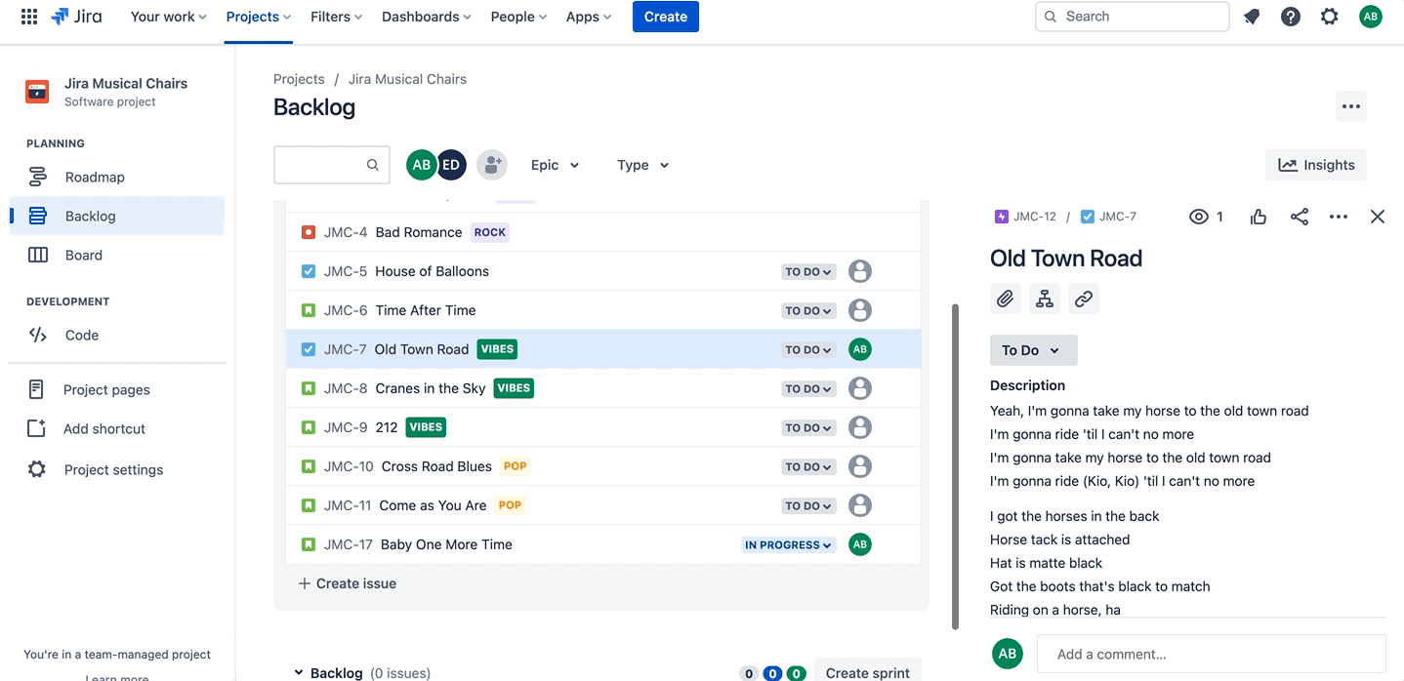Screen dimensions: 1404x681
Task: Open the People menu
Action: tap(518, 17)
